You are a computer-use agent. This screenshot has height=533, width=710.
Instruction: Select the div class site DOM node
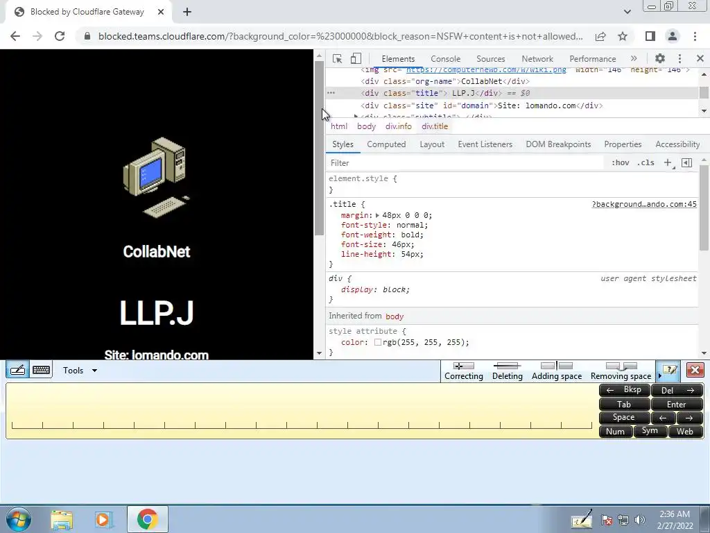coord(481,105)
